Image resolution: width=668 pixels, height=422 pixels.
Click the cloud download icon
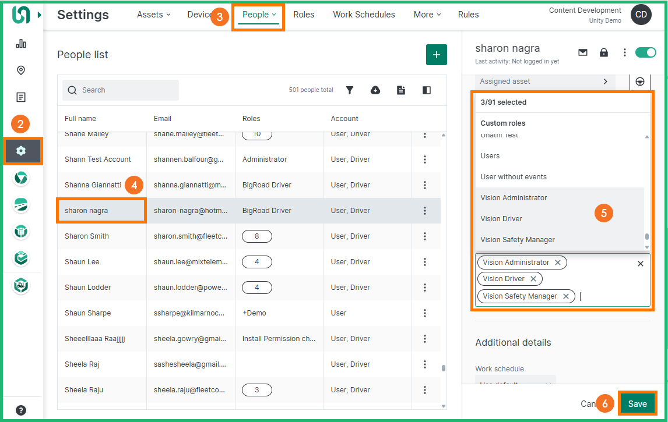click(x=375, y=90)
